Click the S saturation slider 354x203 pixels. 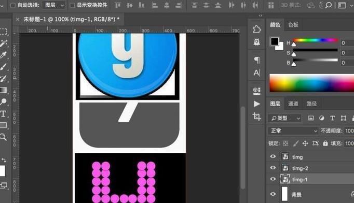pos(316,50)
